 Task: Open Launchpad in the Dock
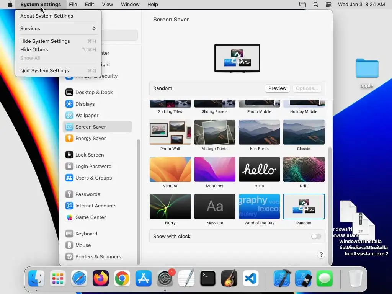pos(58,278)
